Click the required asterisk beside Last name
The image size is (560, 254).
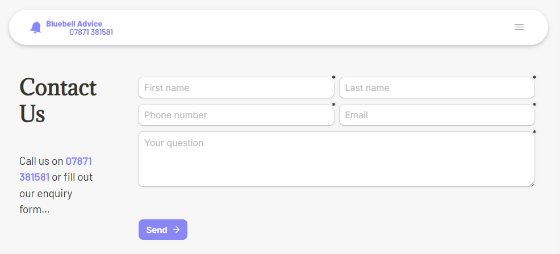click(534, 78)
